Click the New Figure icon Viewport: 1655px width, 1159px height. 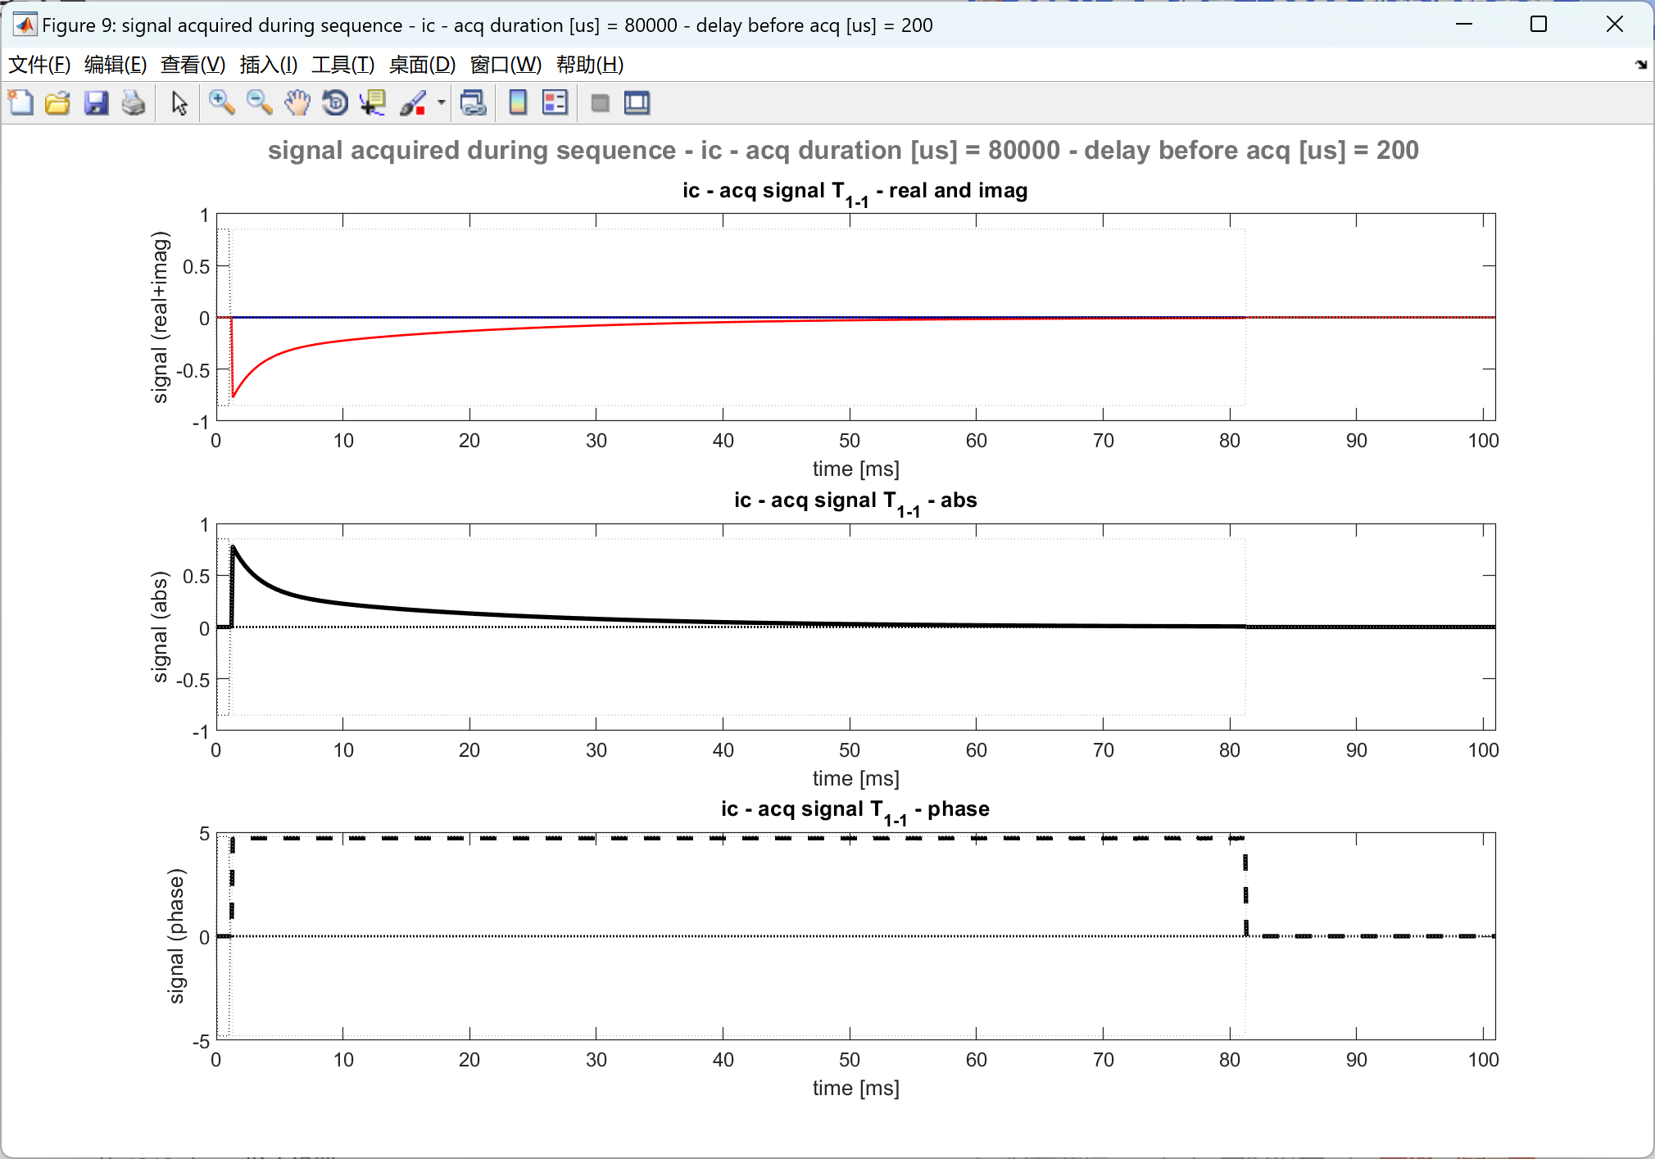[20, 103]
